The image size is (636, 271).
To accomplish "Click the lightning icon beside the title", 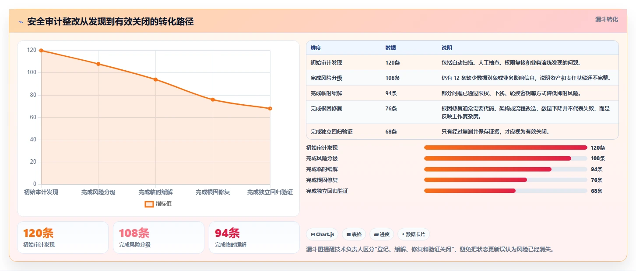I will point(21,22).
